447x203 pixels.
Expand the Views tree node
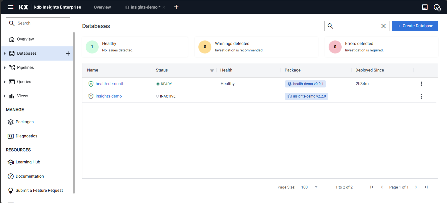[5, 96]
